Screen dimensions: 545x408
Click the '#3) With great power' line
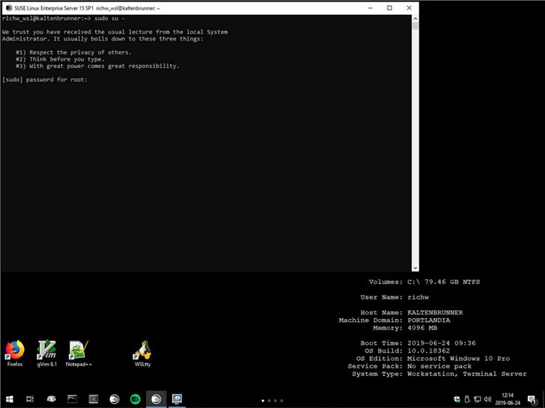tap(97, 66)
